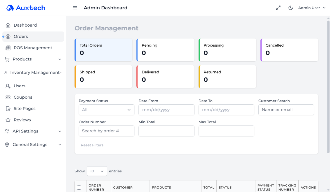Open the Admin User account dropdown
This screenshot has height=192, width=330.
[x=312, y=8]
